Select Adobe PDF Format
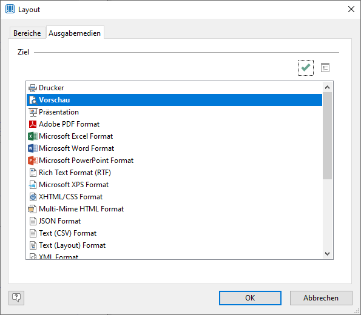Screen dimensions: 361x315 175,124
